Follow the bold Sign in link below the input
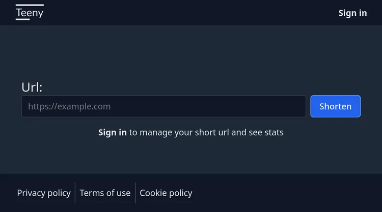 pyautogui.click(x=113, y=133)
